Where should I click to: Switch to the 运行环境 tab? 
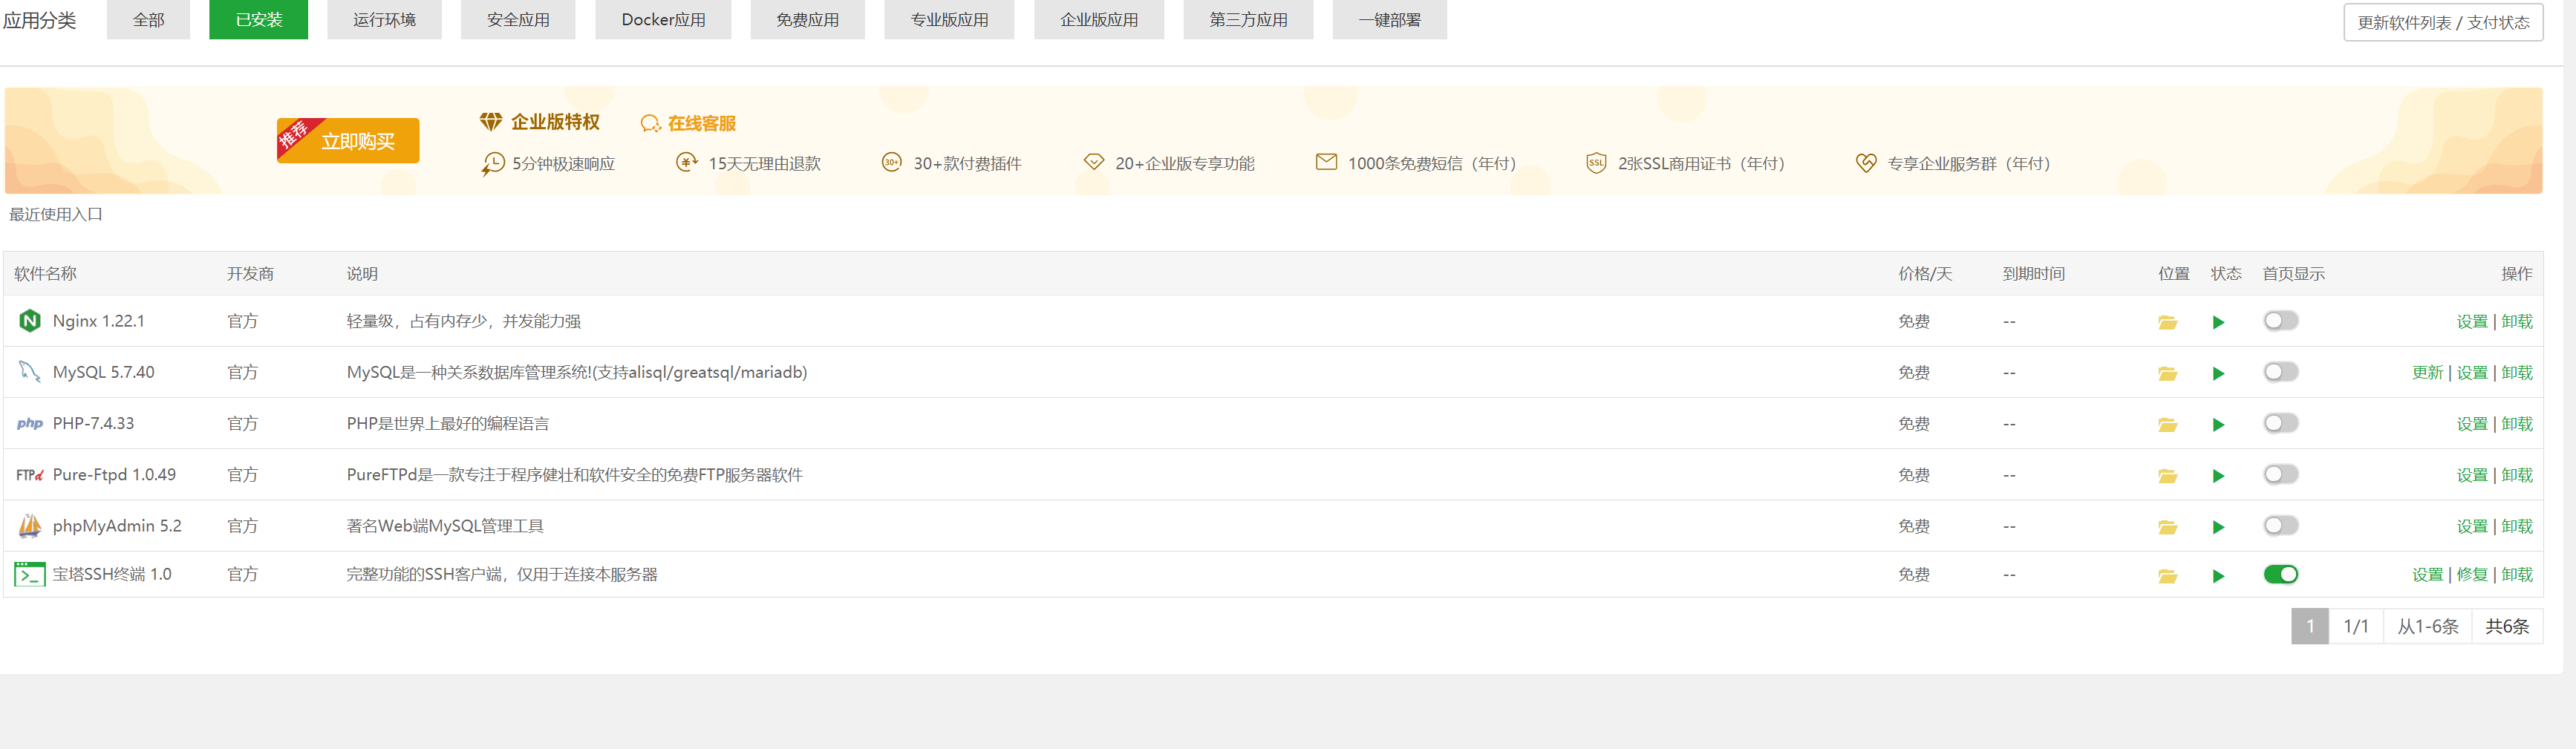click(x=384, y=19)
